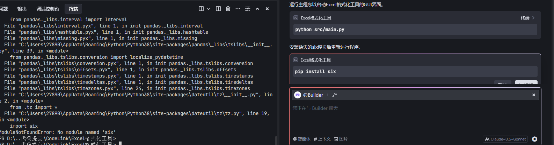This screenshot has height=145, width=554.
Task: Split the terminal panel
Action: click(218, 9)
